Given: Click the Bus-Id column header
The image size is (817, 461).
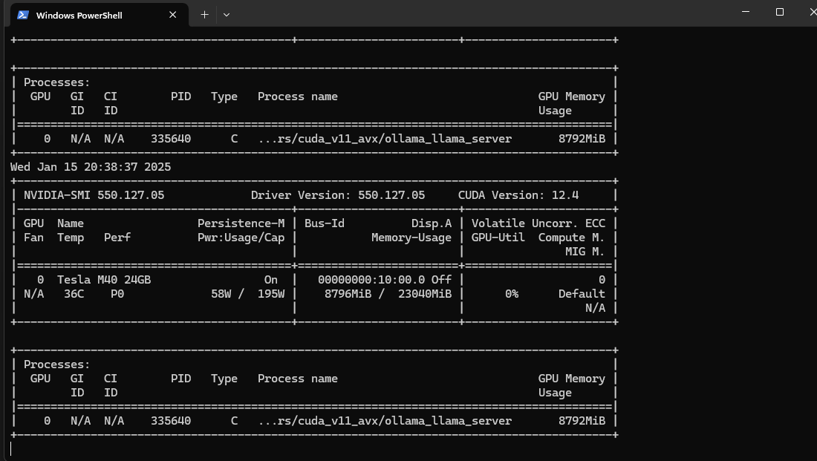Looking at the screenshot, I should (324, 223).
